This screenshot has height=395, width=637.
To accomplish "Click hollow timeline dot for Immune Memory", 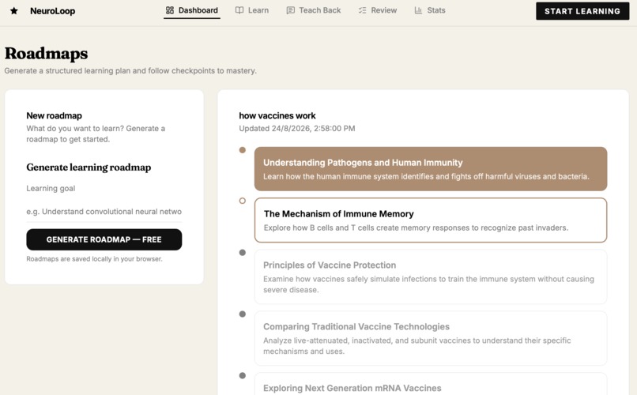I will click(243, 201).
